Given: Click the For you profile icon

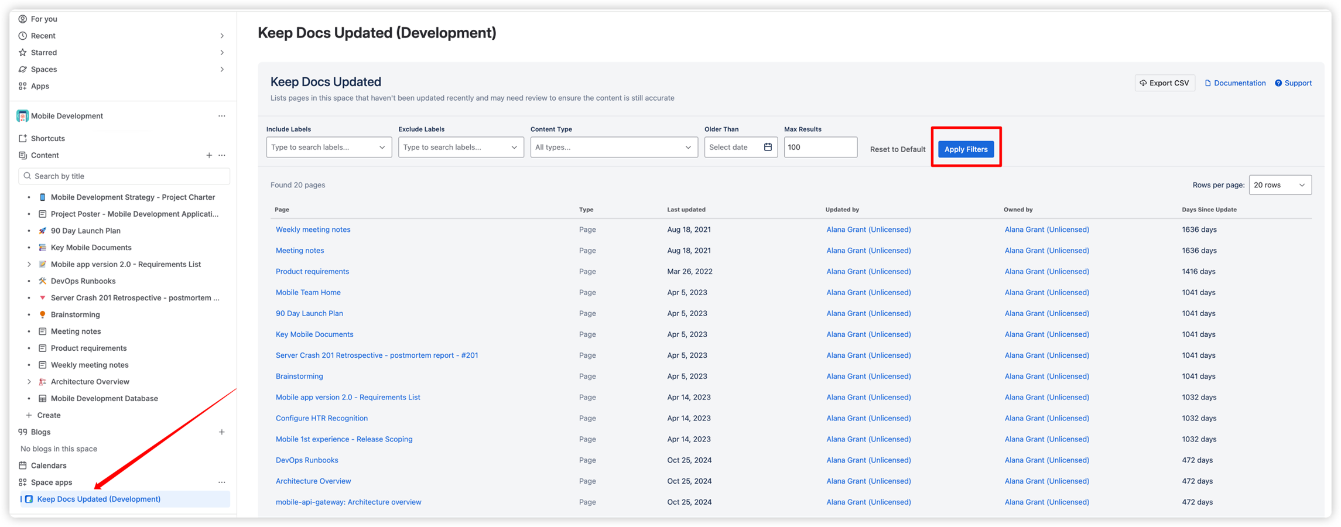Looking at the screenshot, I should tap(22, 18).
